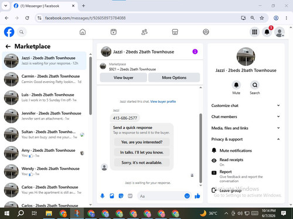The image size is (293, 219).
Task: Open a new browser tab
Action: click(x=83, y=6)
